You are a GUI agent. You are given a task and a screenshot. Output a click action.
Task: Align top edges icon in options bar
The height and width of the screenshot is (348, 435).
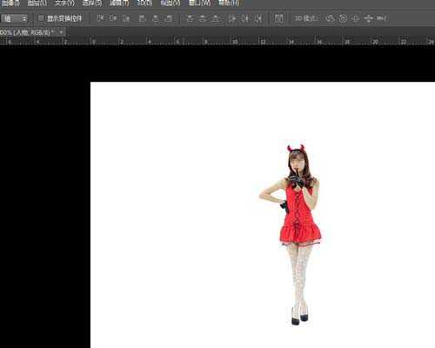tap(100, 18)
